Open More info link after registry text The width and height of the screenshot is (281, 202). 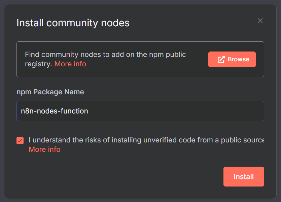click(x=70, y=64)
